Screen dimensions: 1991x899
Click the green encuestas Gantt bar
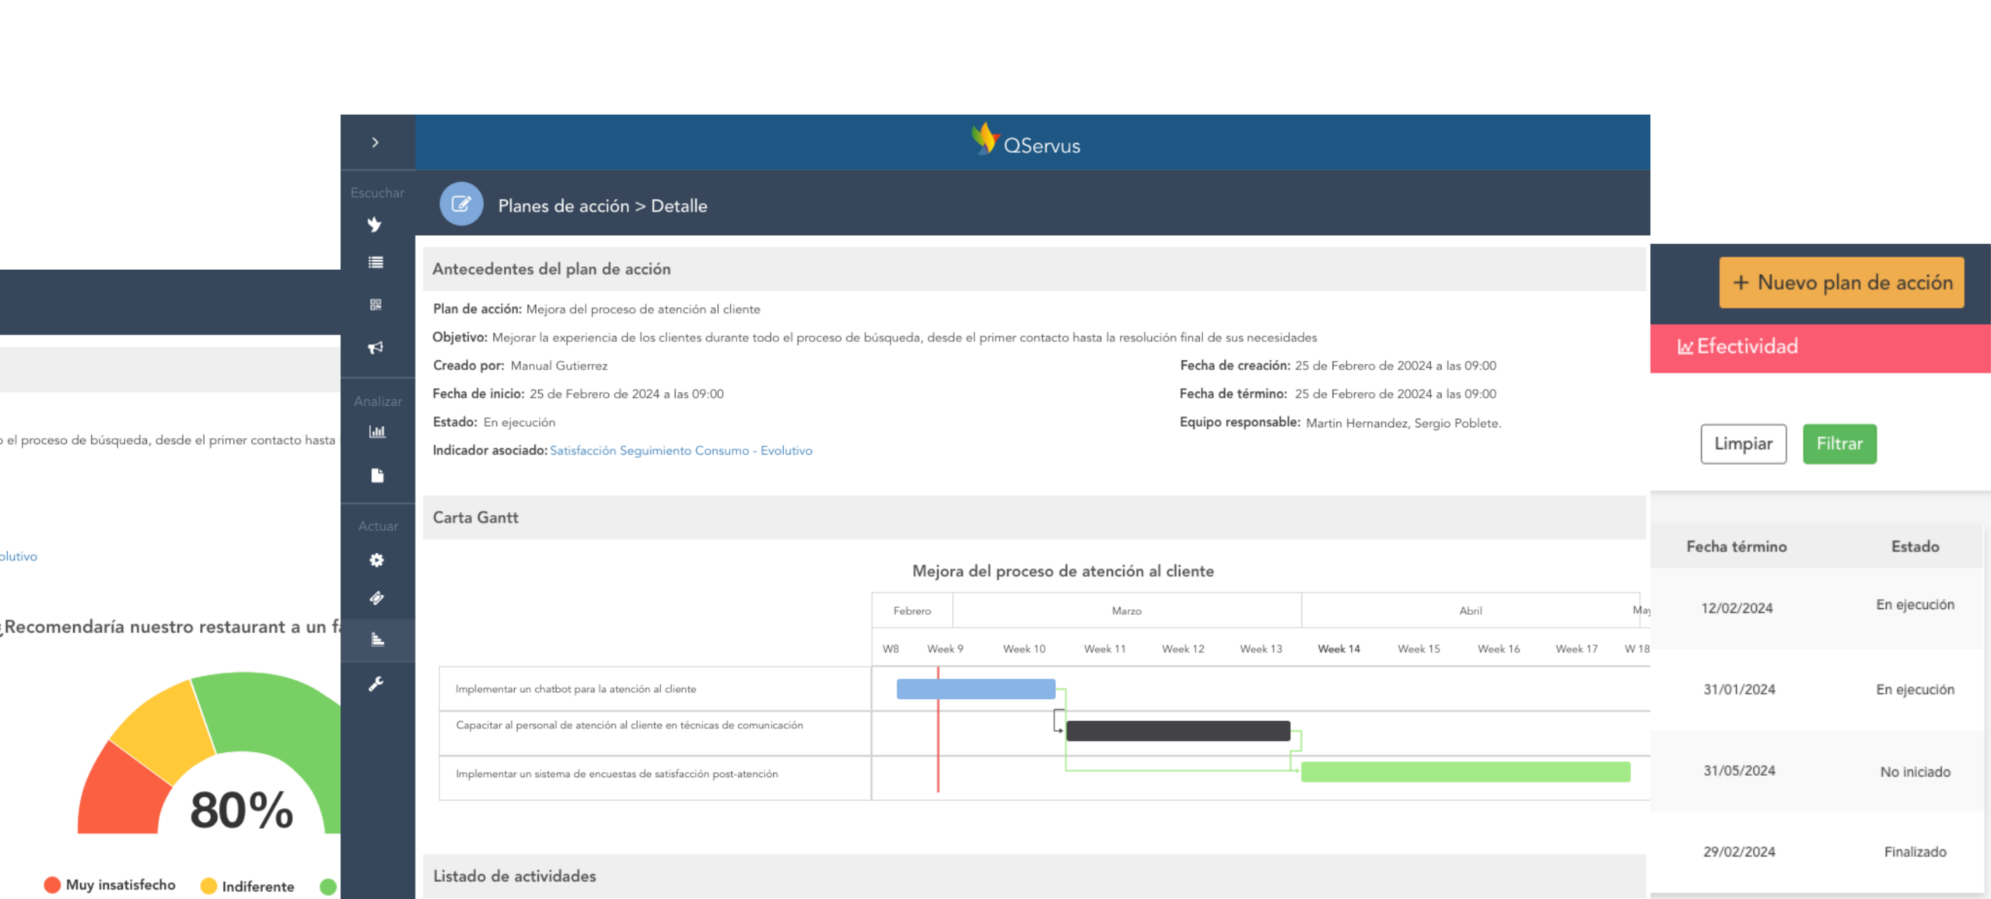[x=1465, y=771]
